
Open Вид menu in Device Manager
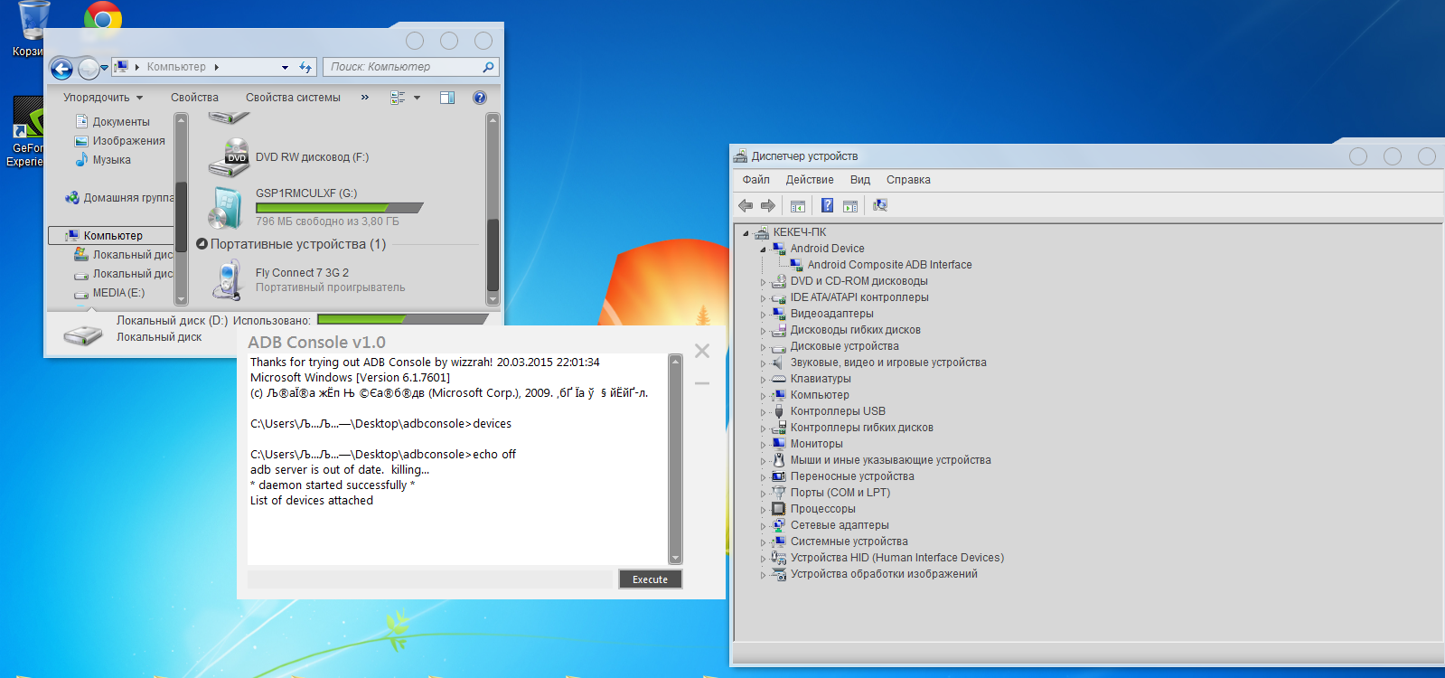(x=859, y=180)
